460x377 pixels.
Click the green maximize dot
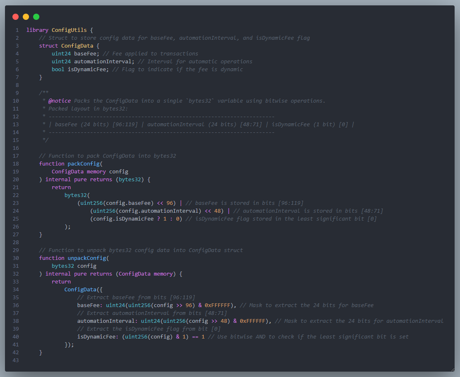point(36,17)
